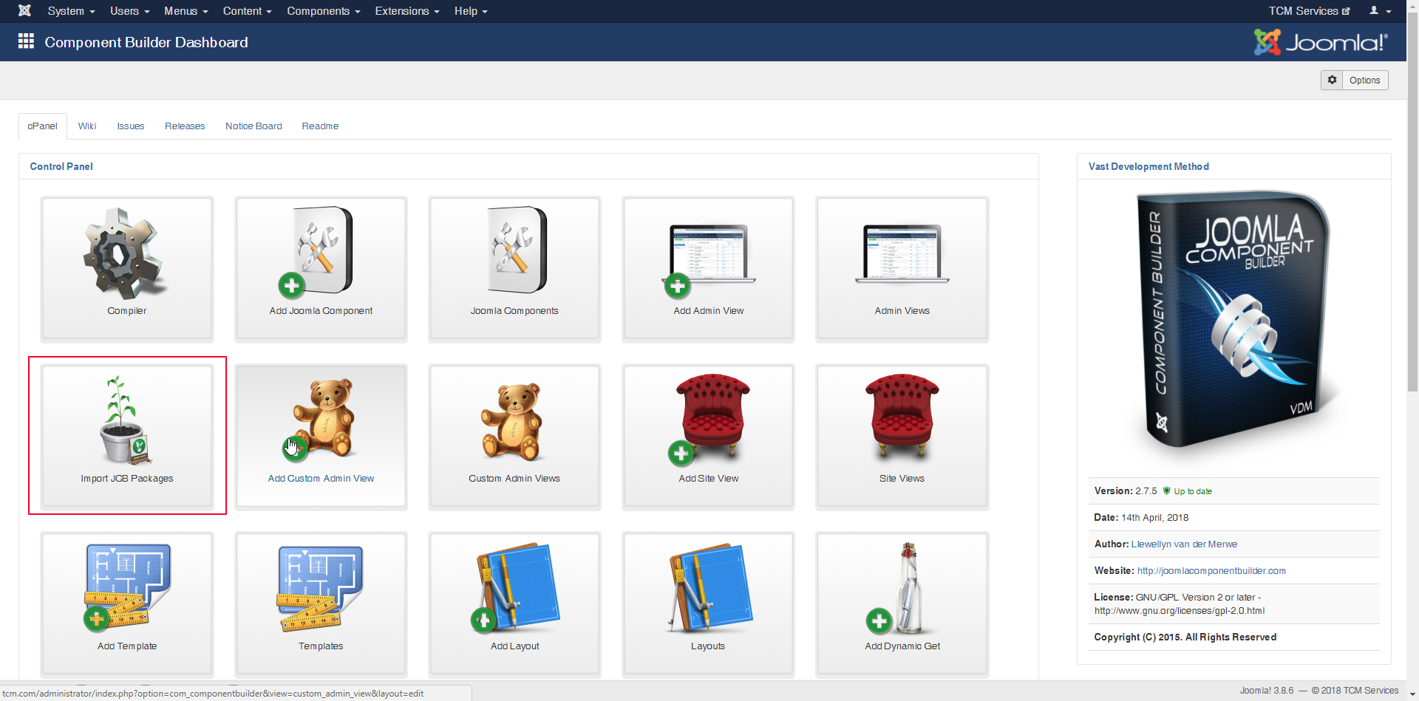
Task: Open joomlacomponentbuilder.com website link
Action: tap(1211, 571)
